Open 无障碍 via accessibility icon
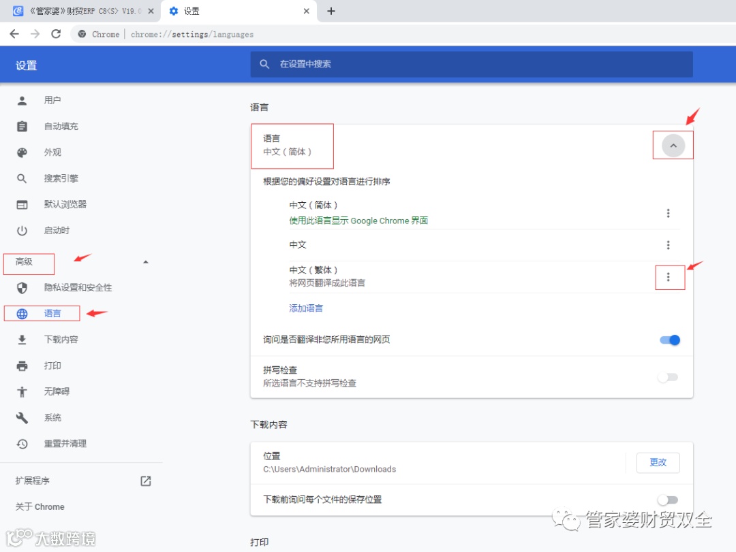This screenshot has width=736, height=552. coord(22,391)
